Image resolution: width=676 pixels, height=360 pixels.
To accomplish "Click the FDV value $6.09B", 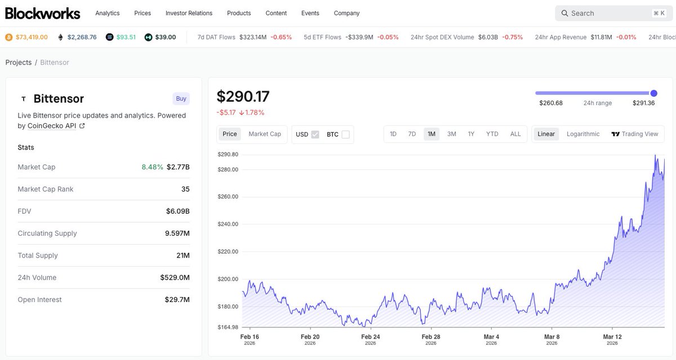I will (x=177, y=211).
